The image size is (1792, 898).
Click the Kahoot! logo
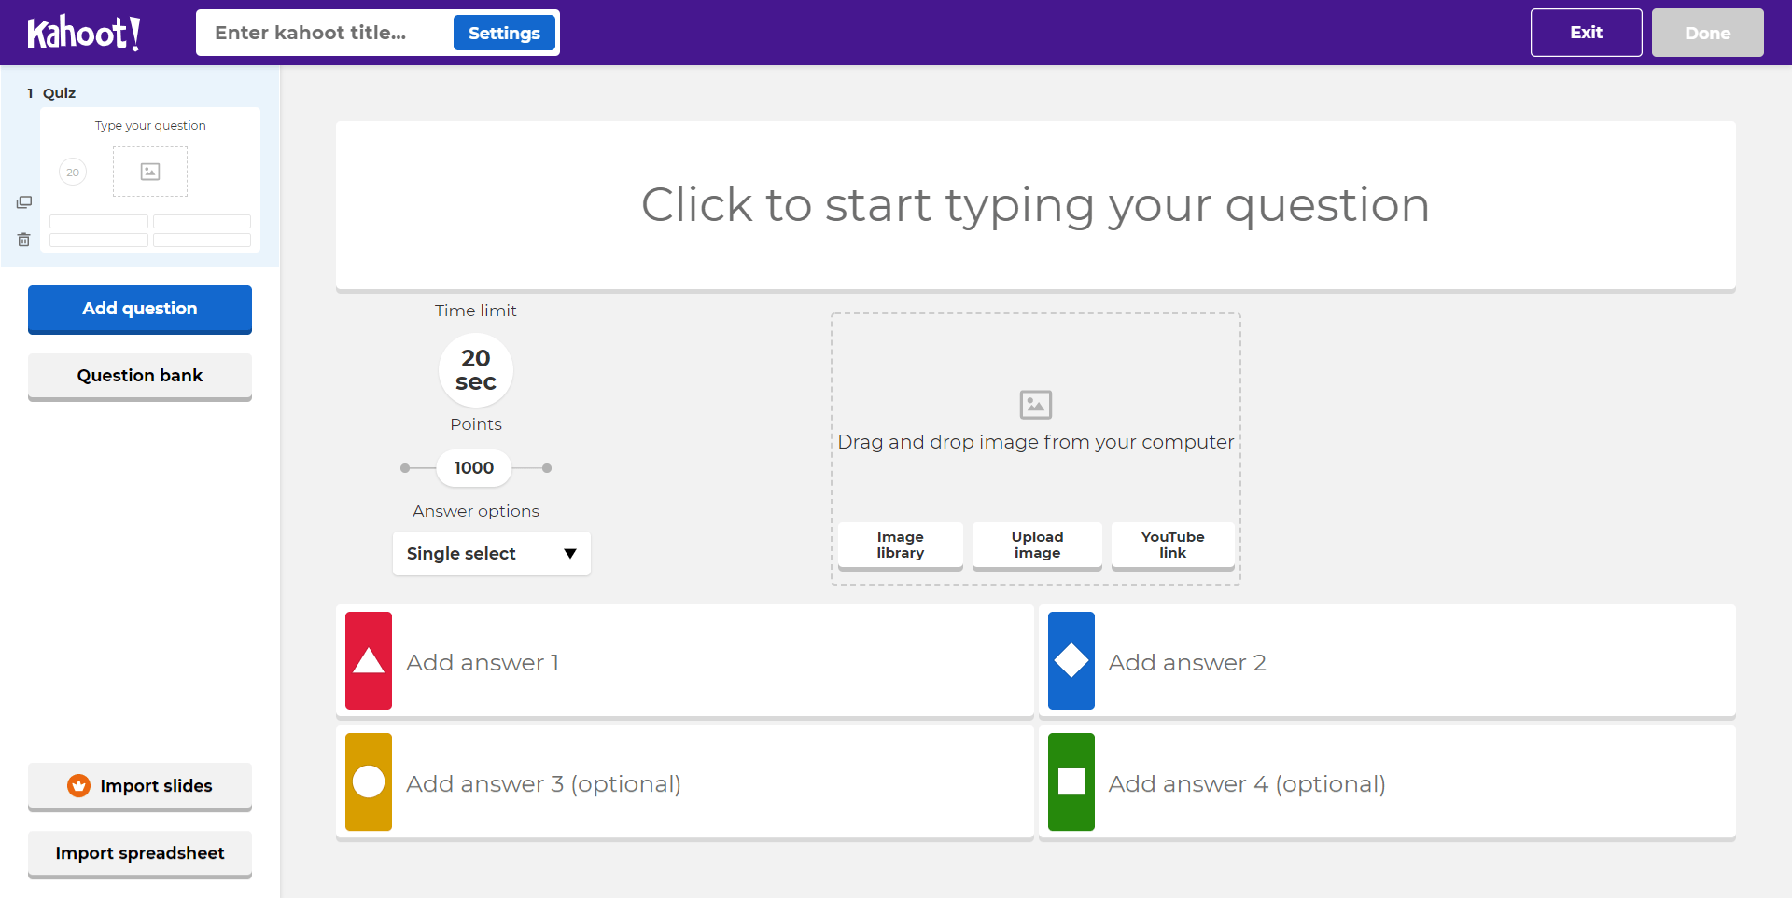point(84,32)
